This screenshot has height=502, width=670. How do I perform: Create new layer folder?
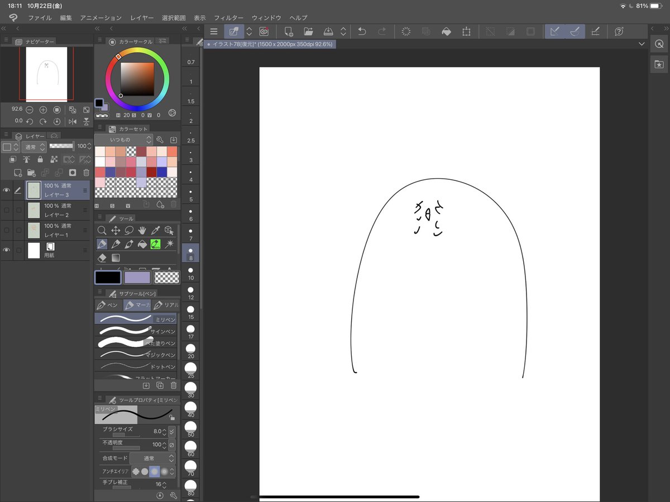[31, 173]
